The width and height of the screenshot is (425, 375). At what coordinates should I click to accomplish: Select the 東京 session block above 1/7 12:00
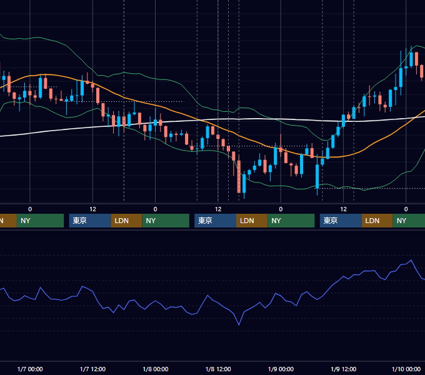(x=90, y=221)
